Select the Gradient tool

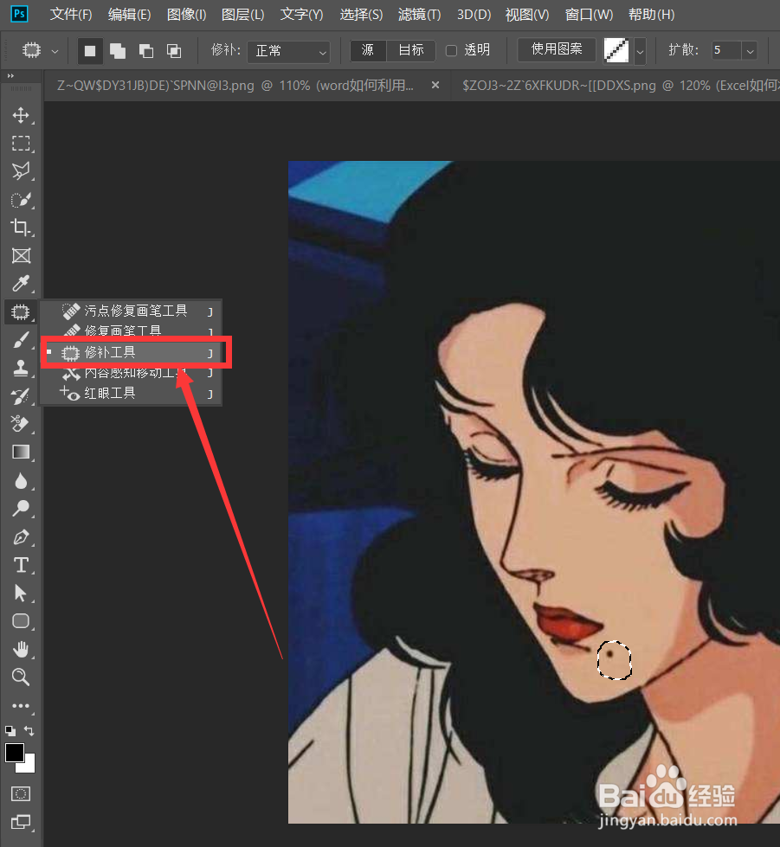tap(21, 451)
